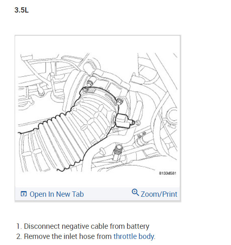The image size is (231, 245).
Task: Click the magnifying glass zoom icon
Action: click(x=135, y=193)
